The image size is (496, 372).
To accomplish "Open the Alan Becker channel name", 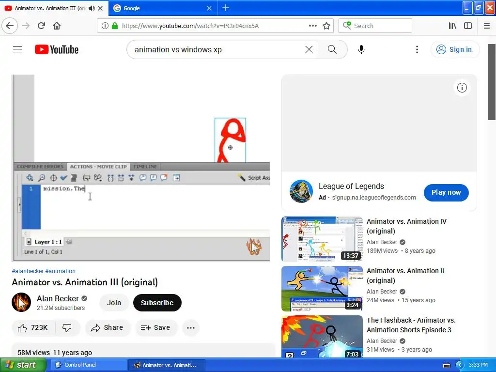I will click(58, 298).
